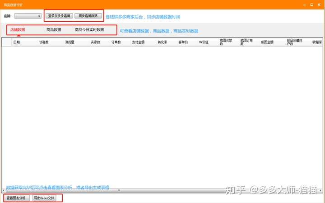Viewport: 325px width, 203px height.
Task: Sort by the 订单数 column header
Action: click(x=116, y=42)
